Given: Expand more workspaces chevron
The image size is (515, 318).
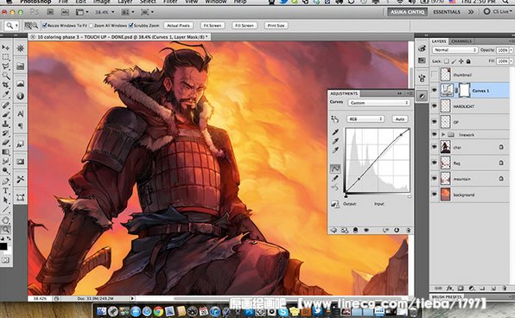Looking at the screenshot, I should (x=471, y=12).
